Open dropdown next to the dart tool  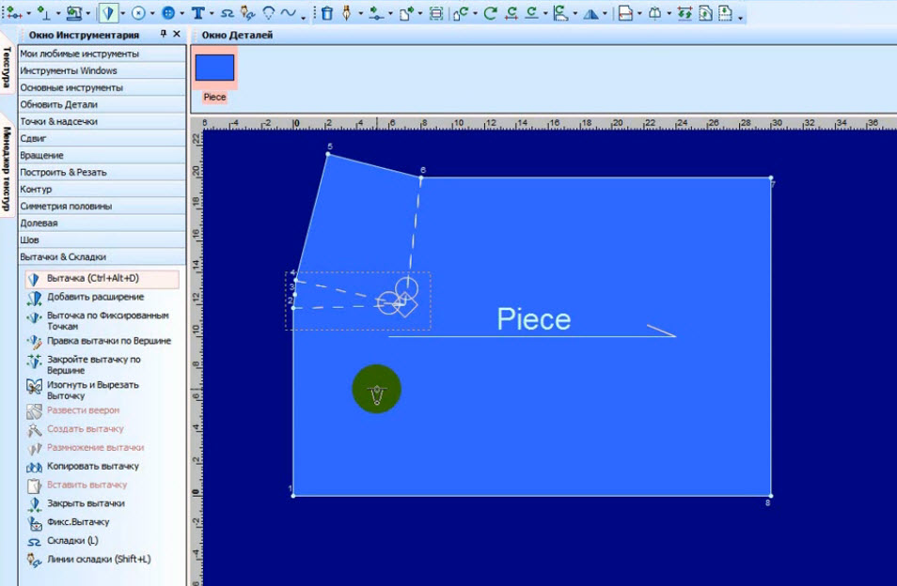click(122, 13)
